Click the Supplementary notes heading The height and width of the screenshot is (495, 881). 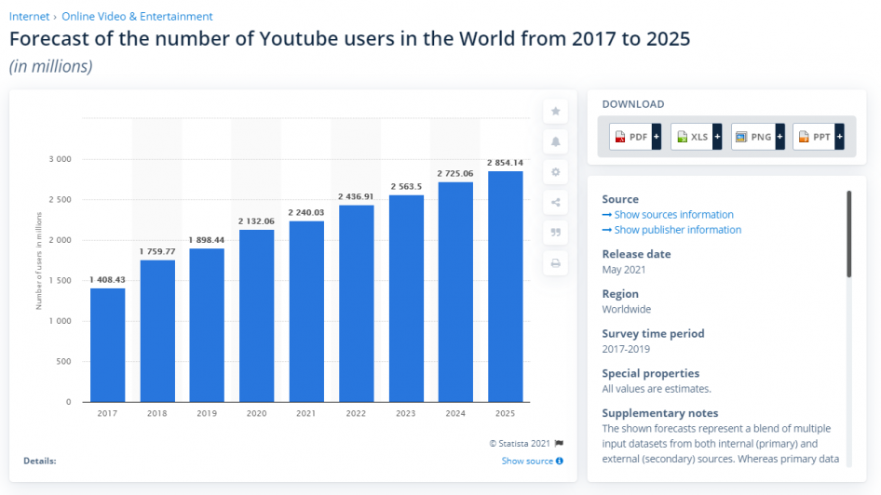660,413
